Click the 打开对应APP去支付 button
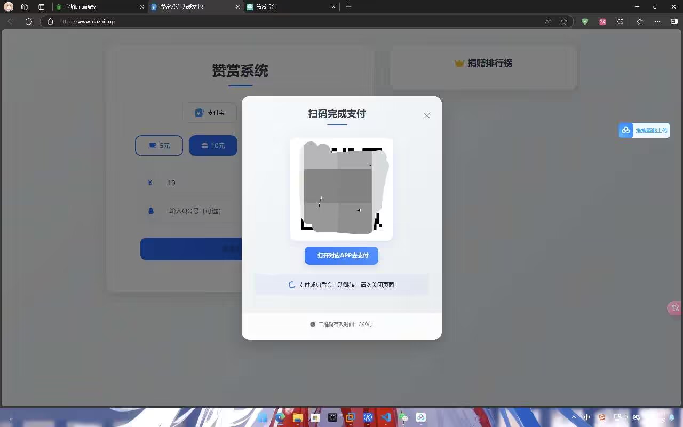 click(341, 256)
